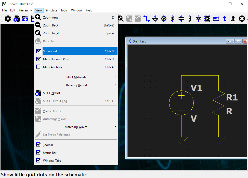Click the V value label
The image size is (248, 178).
194,118
